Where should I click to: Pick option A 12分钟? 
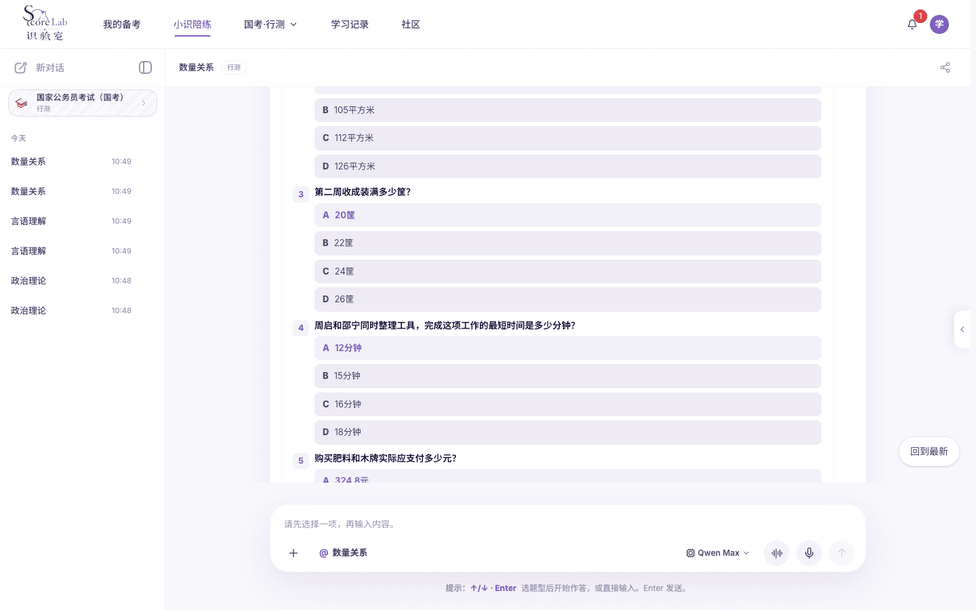(568, 348)
